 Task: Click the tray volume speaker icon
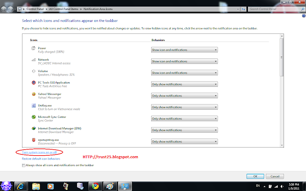(x=282, y=187)
